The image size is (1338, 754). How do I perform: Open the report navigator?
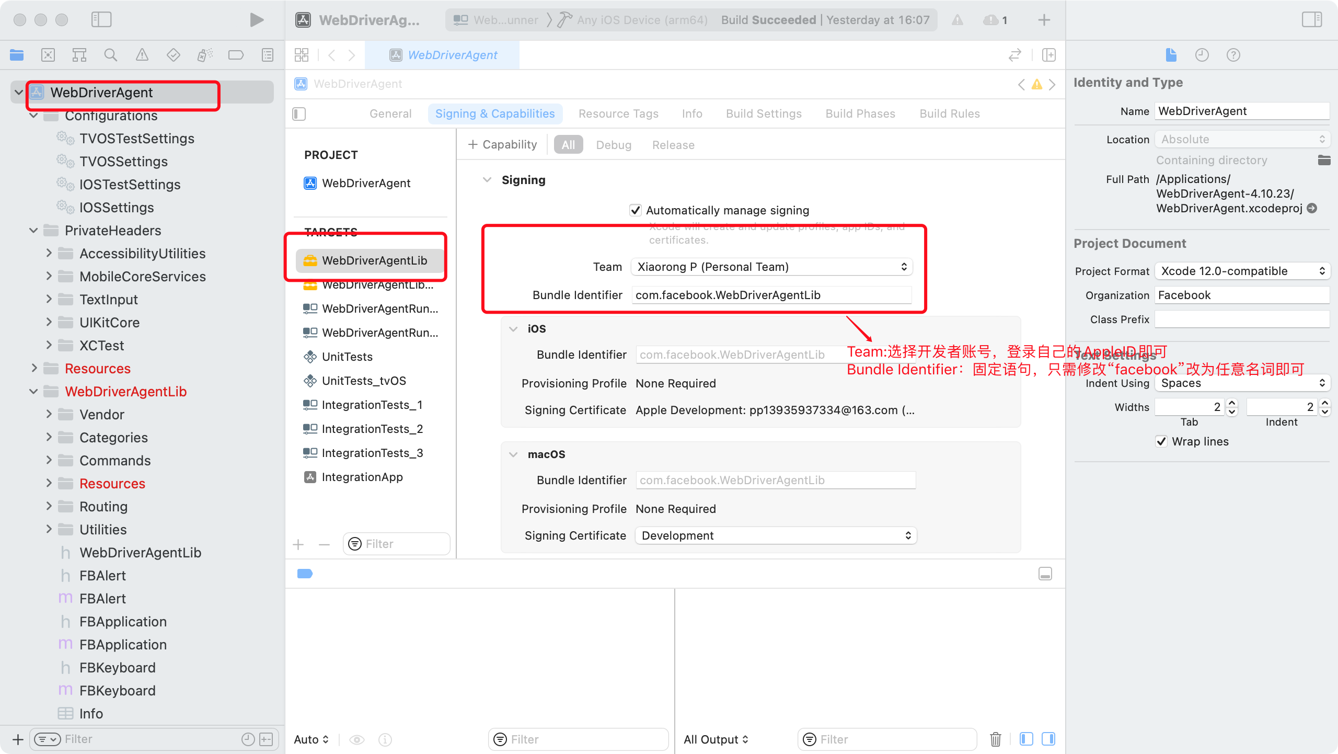point(268,54)
